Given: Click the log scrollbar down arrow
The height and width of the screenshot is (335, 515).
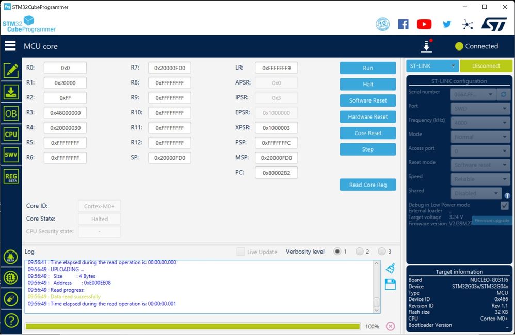Looking at the screenshot, I should pyautogui.click(x=377, y=310).
